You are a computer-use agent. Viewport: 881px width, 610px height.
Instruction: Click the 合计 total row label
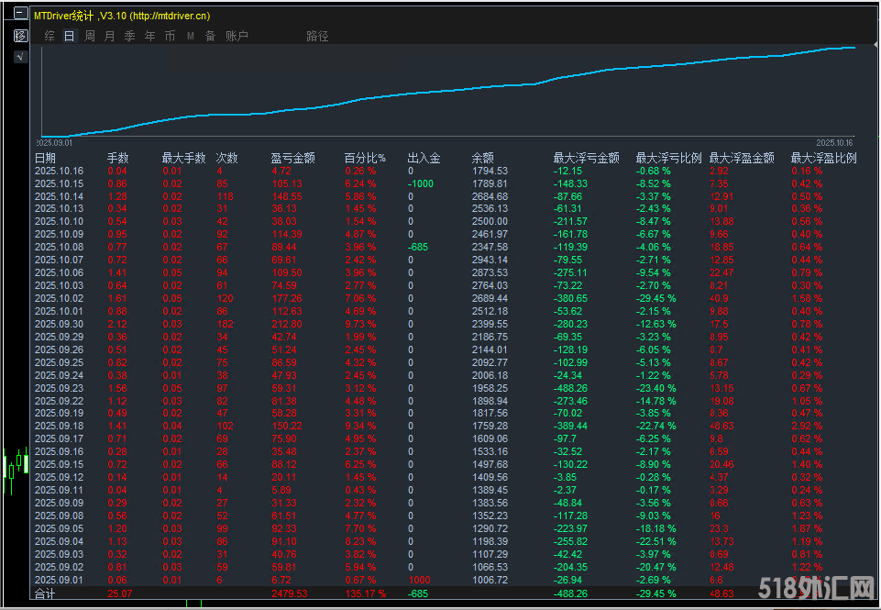(x=45, y=594)
